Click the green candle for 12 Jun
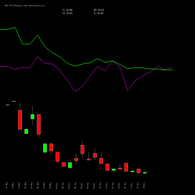Viewport: 195px width, 195px height. (x=113, y=170)
